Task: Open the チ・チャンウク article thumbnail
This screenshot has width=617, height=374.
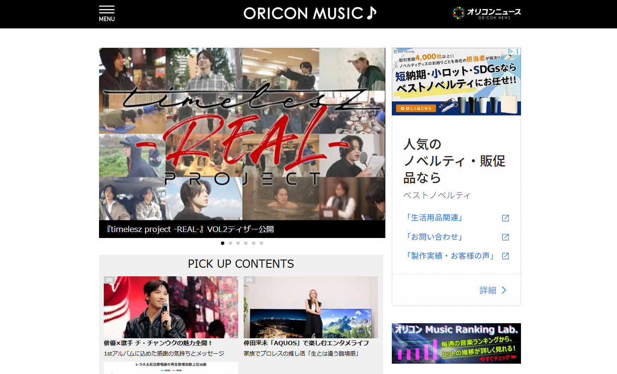Action: pos(171,307)
